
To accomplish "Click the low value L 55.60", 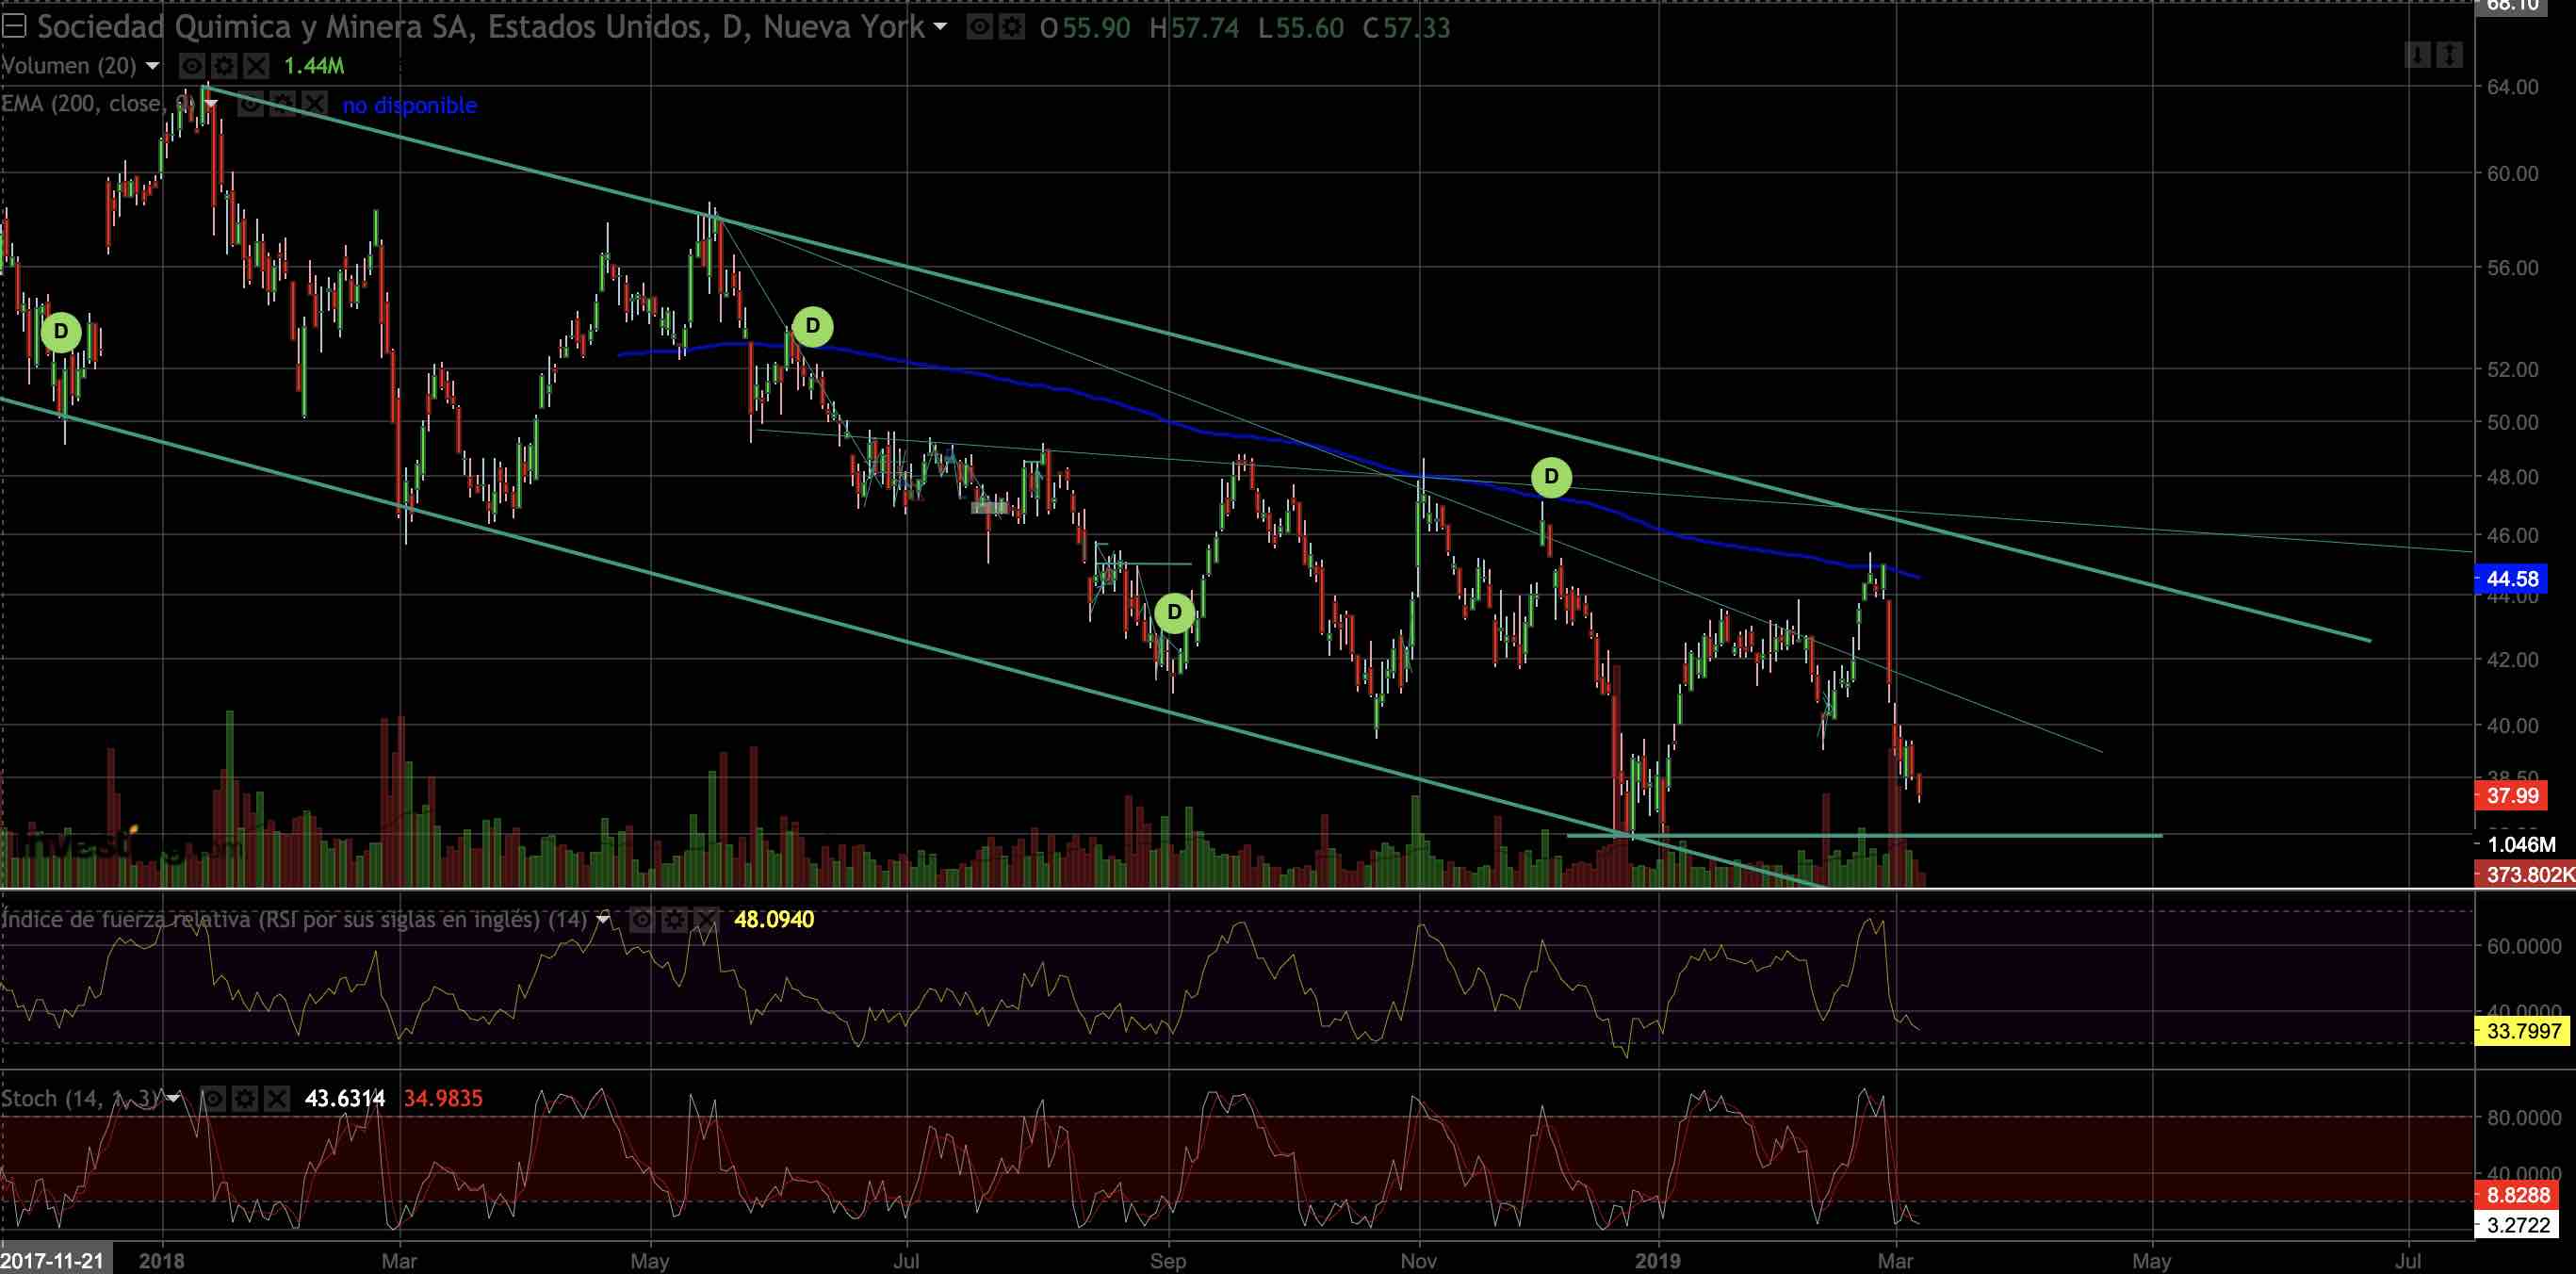I will pyautogui.click(x=1301, y=28).
